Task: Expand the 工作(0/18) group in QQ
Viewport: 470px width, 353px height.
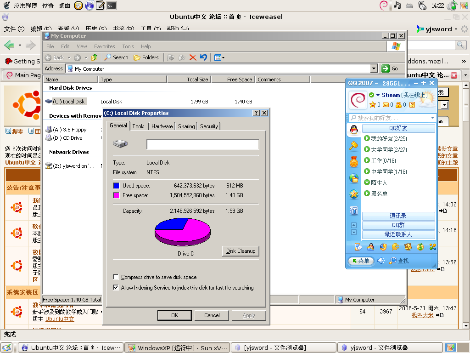Action: click(367, 160)
